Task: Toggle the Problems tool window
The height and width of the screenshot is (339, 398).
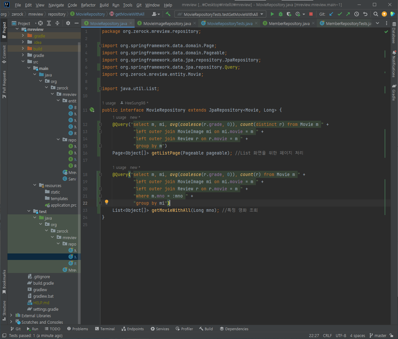Action: 78,329
